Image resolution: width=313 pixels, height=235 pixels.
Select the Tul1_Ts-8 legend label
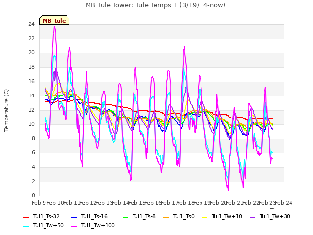pos(144,216)
